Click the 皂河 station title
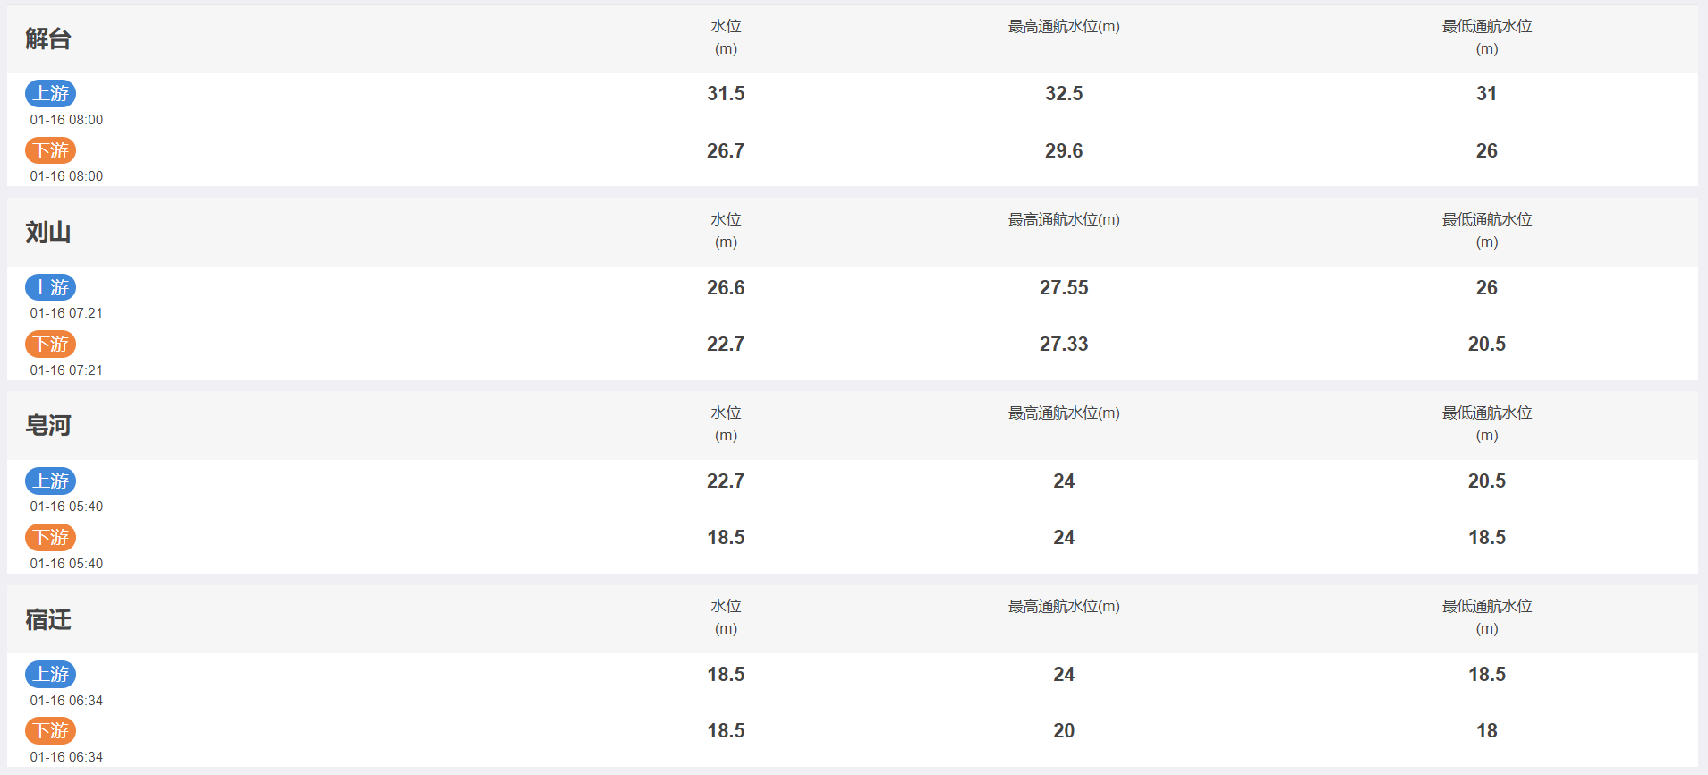Screen dimensions: 1708x775 coord(48,425)
